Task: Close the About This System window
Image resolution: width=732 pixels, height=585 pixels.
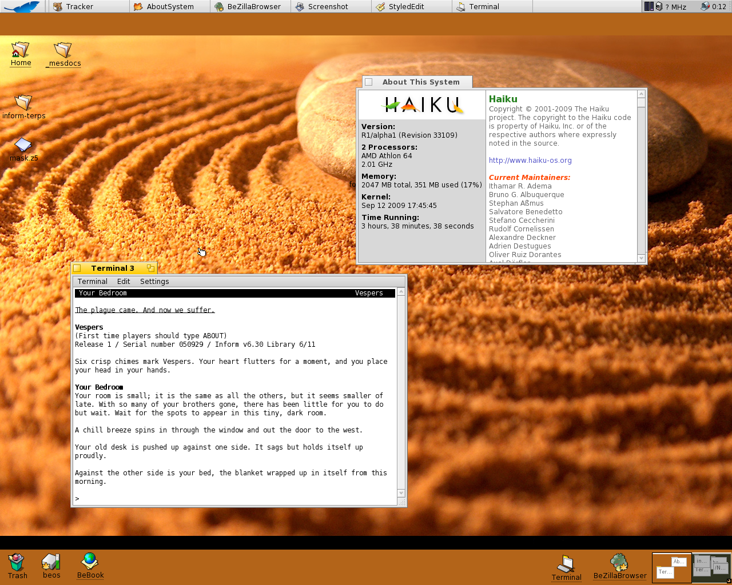Action: 369,82
